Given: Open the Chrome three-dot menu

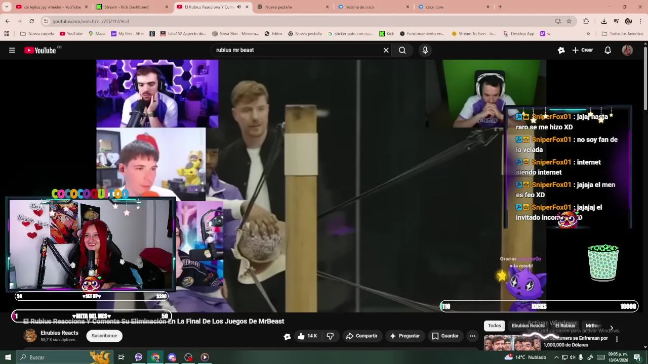Looking at the screenshot, I should (x=640, y=21).
